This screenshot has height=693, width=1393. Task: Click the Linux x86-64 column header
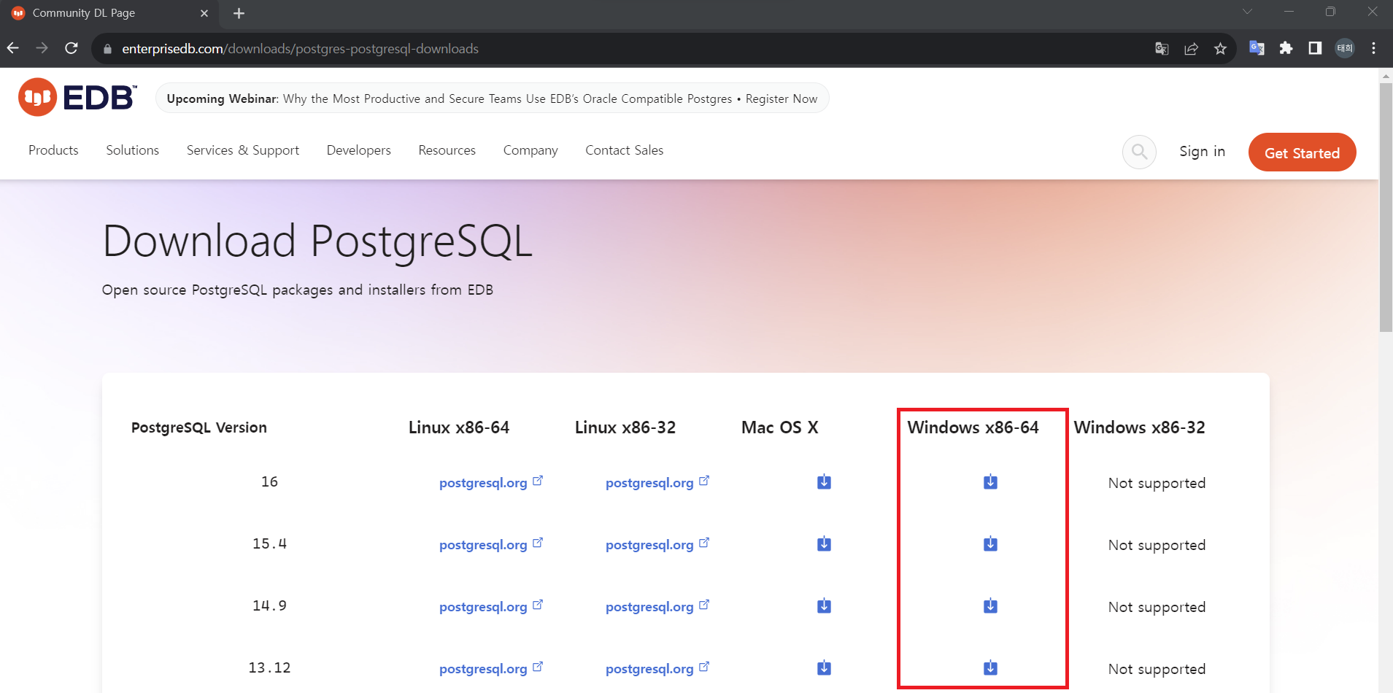click(458, 427)
